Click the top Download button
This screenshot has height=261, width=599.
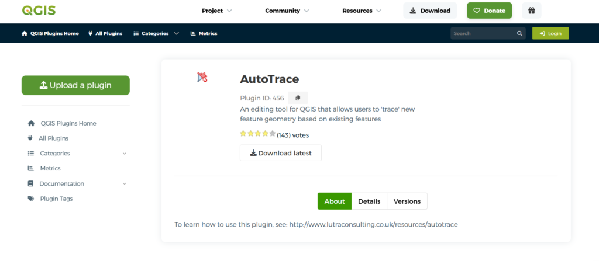tap(430, 11)
